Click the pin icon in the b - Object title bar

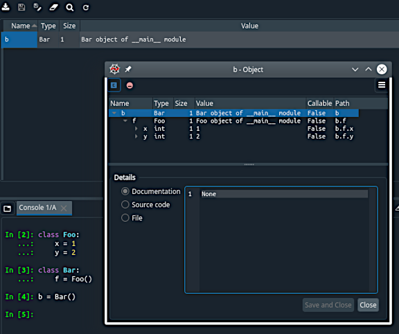point(128,69)
